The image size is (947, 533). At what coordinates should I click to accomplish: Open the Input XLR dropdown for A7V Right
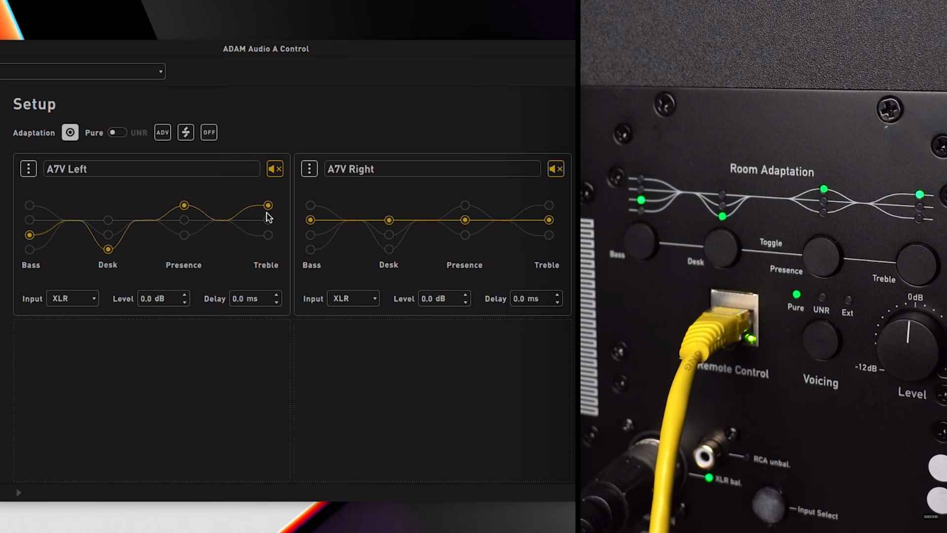pos(353,299)
